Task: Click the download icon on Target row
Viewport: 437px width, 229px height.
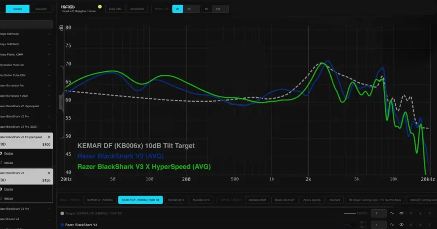Action: click(420, 213)
